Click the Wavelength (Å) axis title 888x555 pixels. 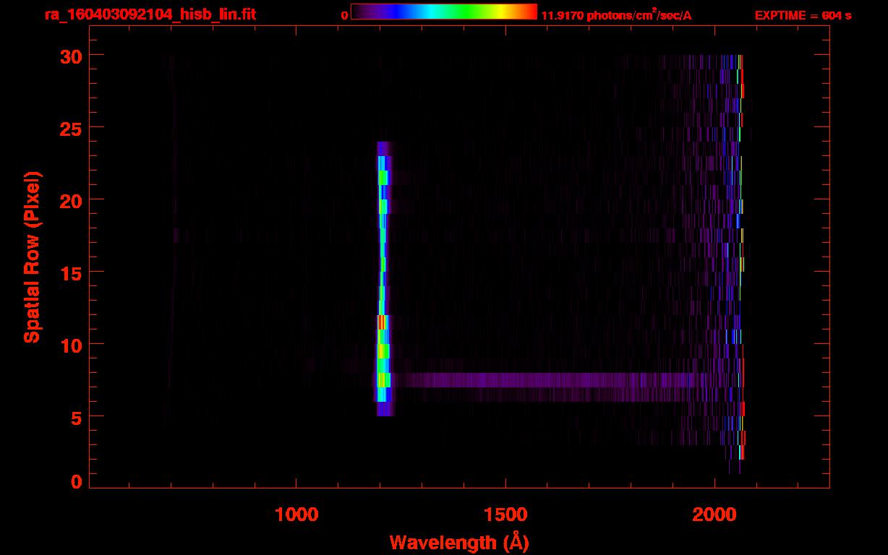(x=459, y=542)
